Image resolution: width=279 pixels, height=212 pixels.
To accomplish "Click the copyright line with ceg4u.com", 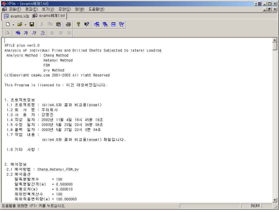I will click(57, 75).
